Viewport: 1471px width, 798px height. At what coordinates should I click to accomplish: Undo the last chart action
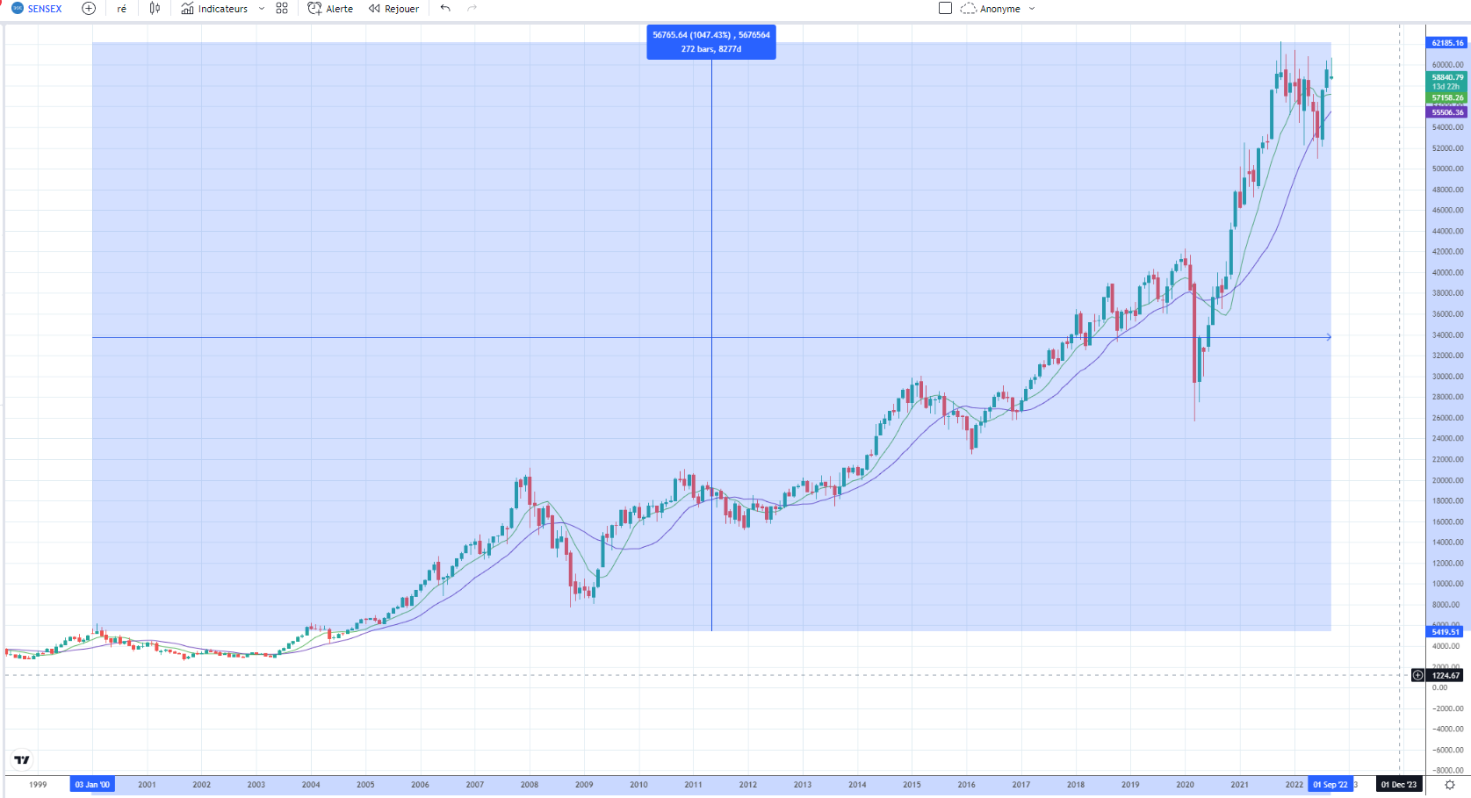(445, 9)
